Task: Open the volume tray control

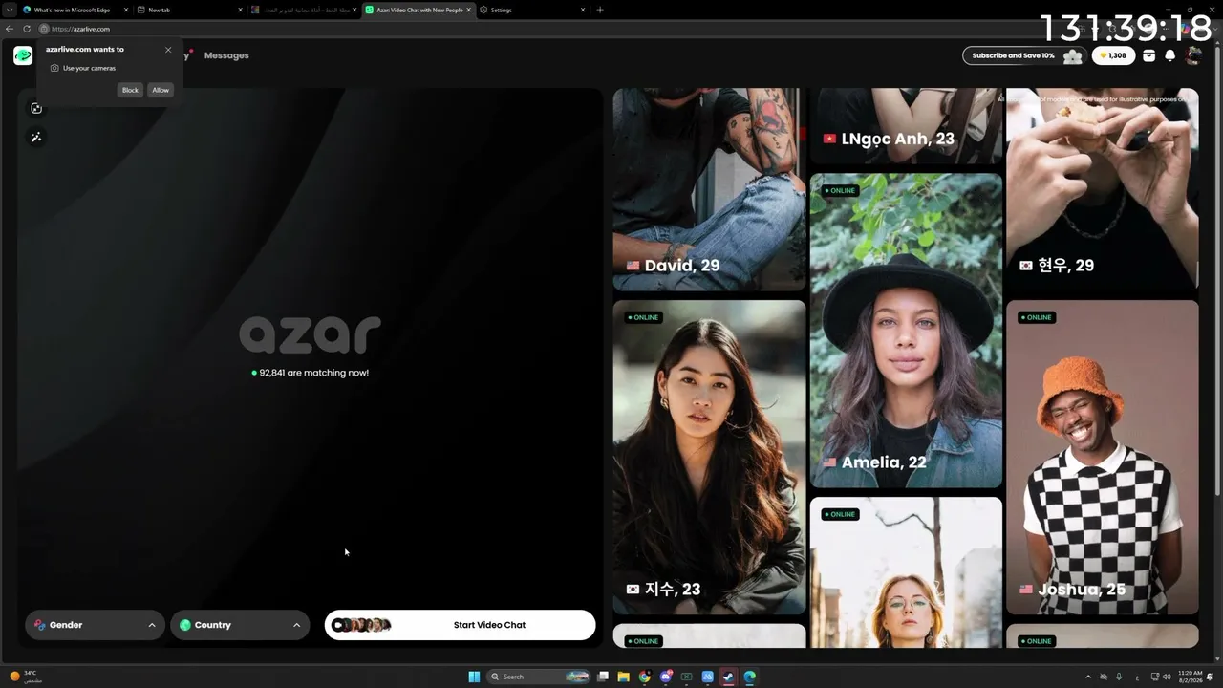Action: pyautogui.click(x=1165, y=677)
